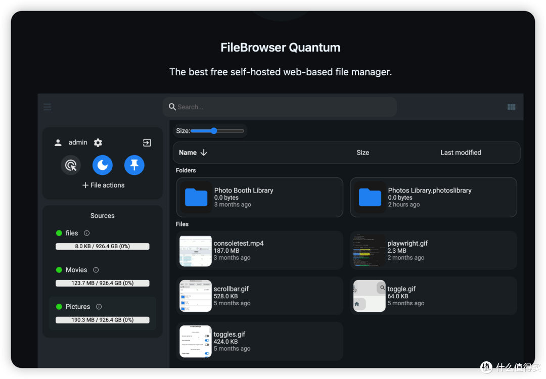The height and width of the screenshot is (379, 546).
Task: Select consoletest.mp4 thumbnail
Action: [195, 251]
